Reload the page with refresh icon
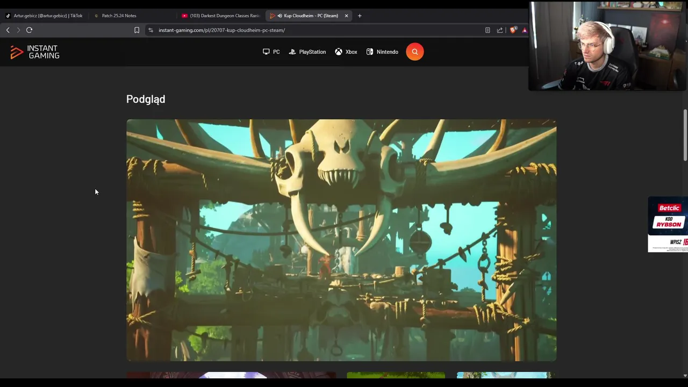The height and width of the screenshot is (387, 688). pyautogui.click(x=30, y=30)
